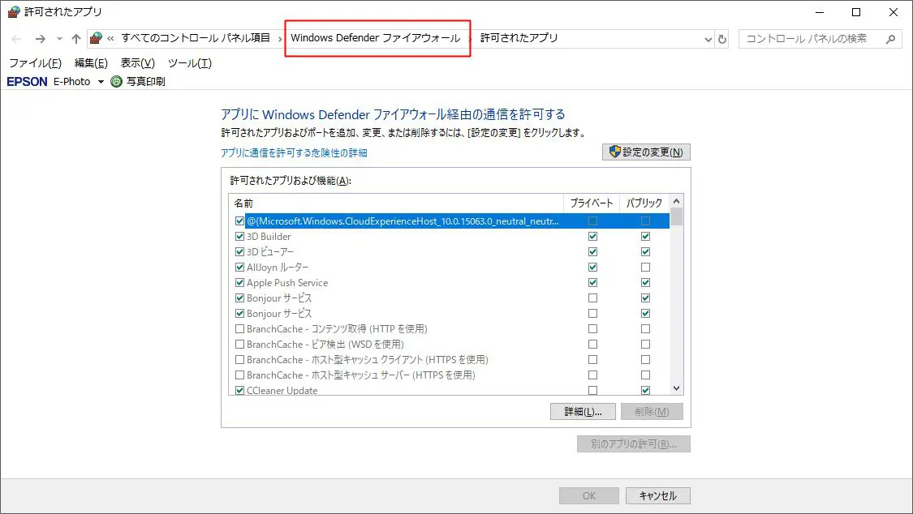The height and width of the screenshot is (514, 913).
Task: Open the recent locations dropdown arrow
Action: pyautogui.click(x=59, y=39)
